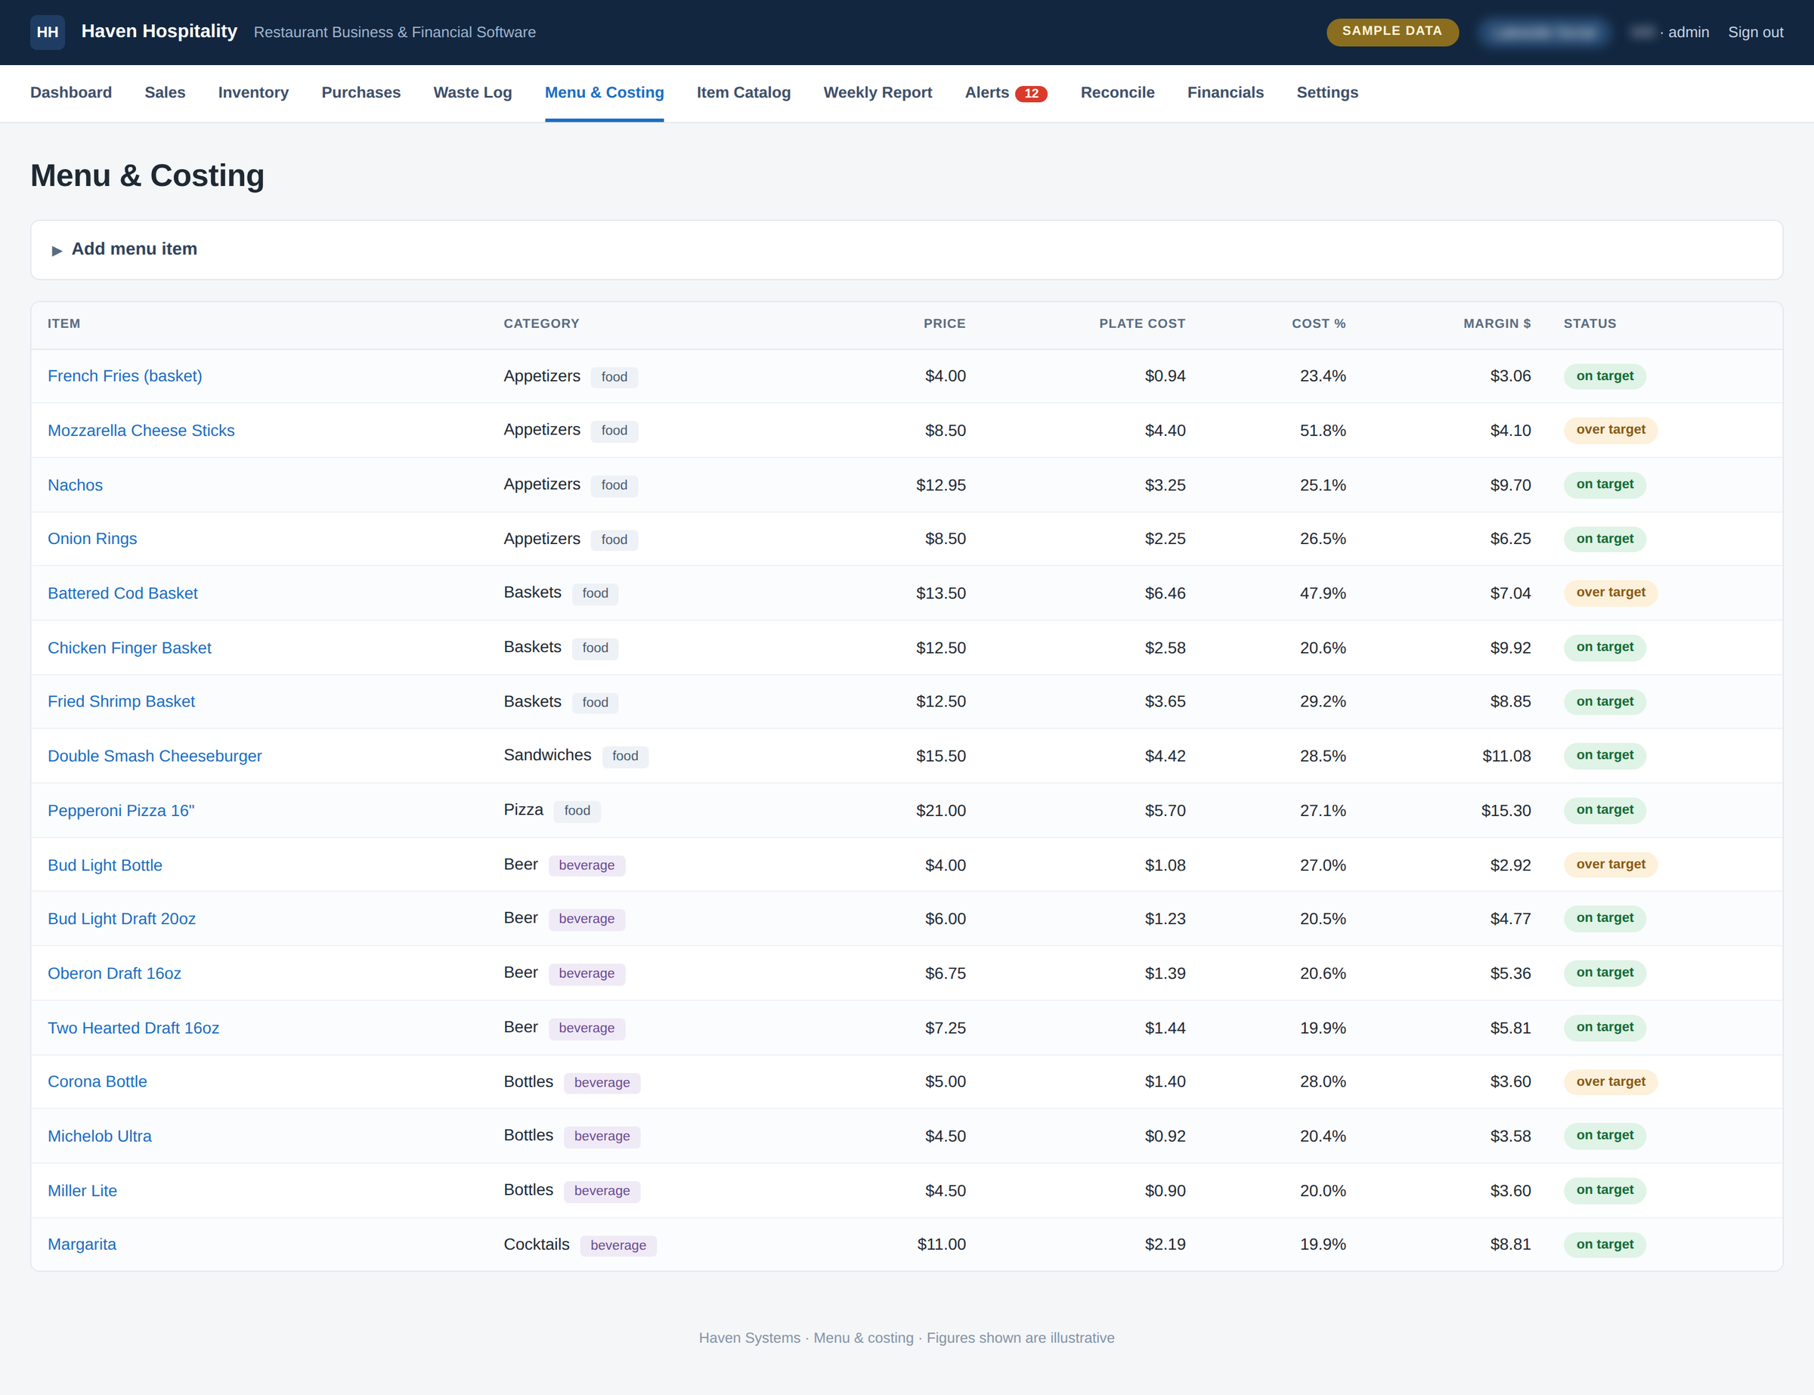1814x1395 pixels.
Task: Click the PRICE column header
Action: 944,324
